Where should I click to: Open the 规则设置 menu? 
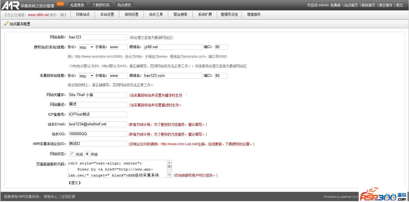click(x=131, y=14)
